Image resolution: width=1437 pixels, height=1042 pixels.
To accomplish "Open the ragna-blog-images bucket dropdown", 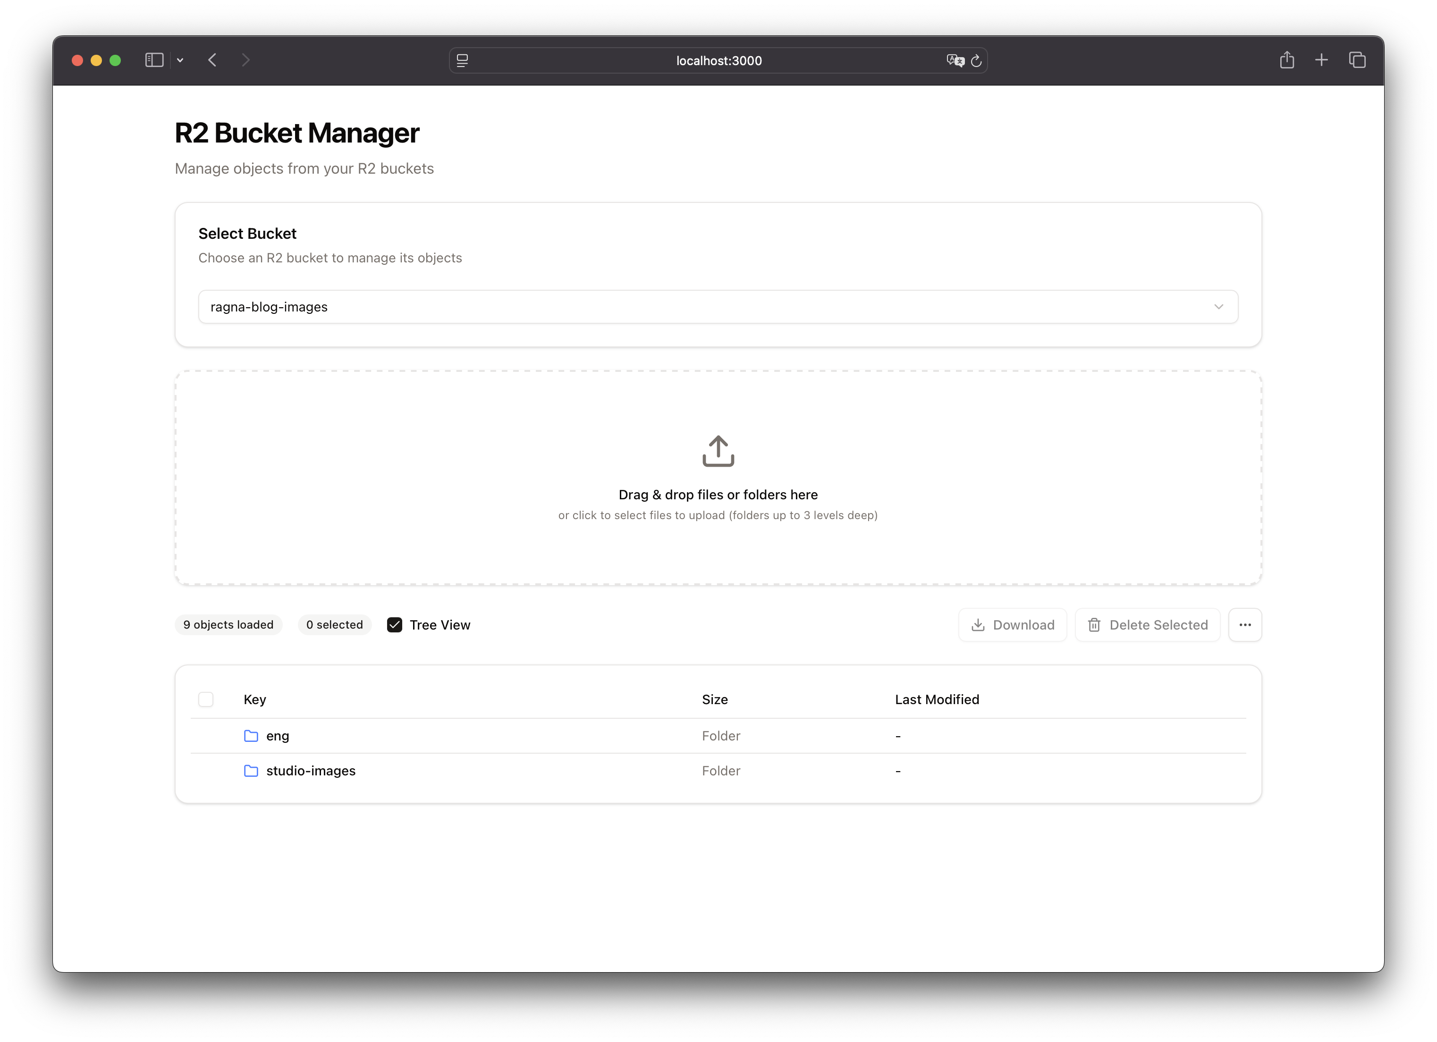I will tap(718, 307).
